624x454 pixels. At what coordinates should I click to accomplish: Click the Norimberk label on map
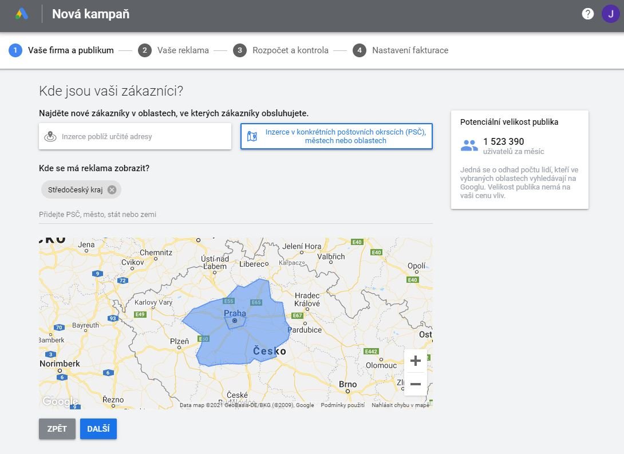tap(60, 364)
